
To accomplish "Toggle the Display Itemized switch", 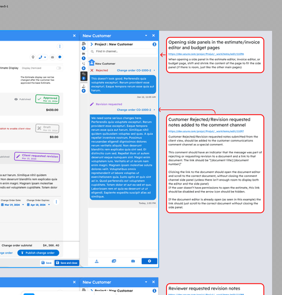I will pos(58,68).
